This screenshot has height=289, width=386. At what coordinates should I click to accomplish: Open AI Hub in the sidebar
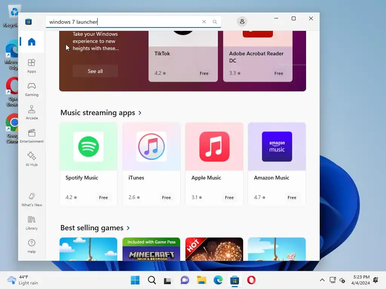[x=32, y=159]
